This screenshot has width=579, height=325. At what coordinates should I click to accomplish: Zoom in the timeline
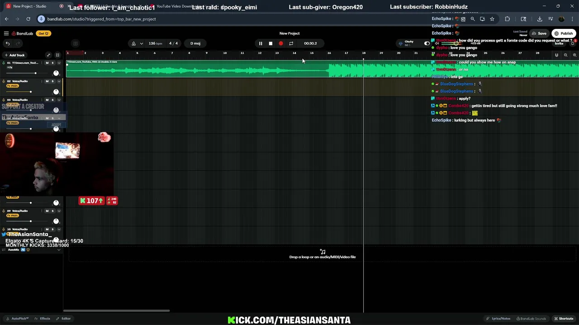574,55
